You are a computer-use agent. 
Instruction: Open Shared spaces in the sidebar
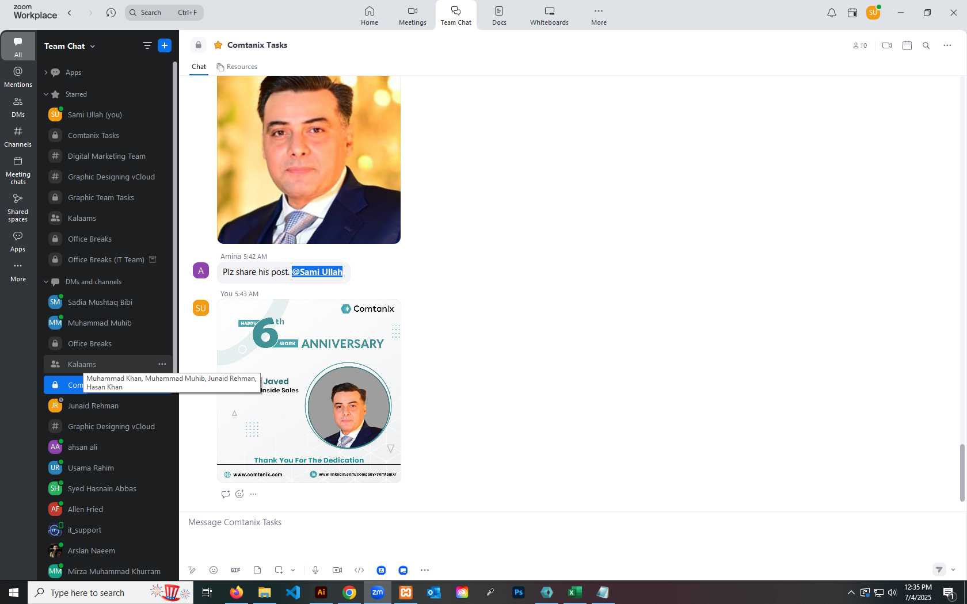click(18, 208)
